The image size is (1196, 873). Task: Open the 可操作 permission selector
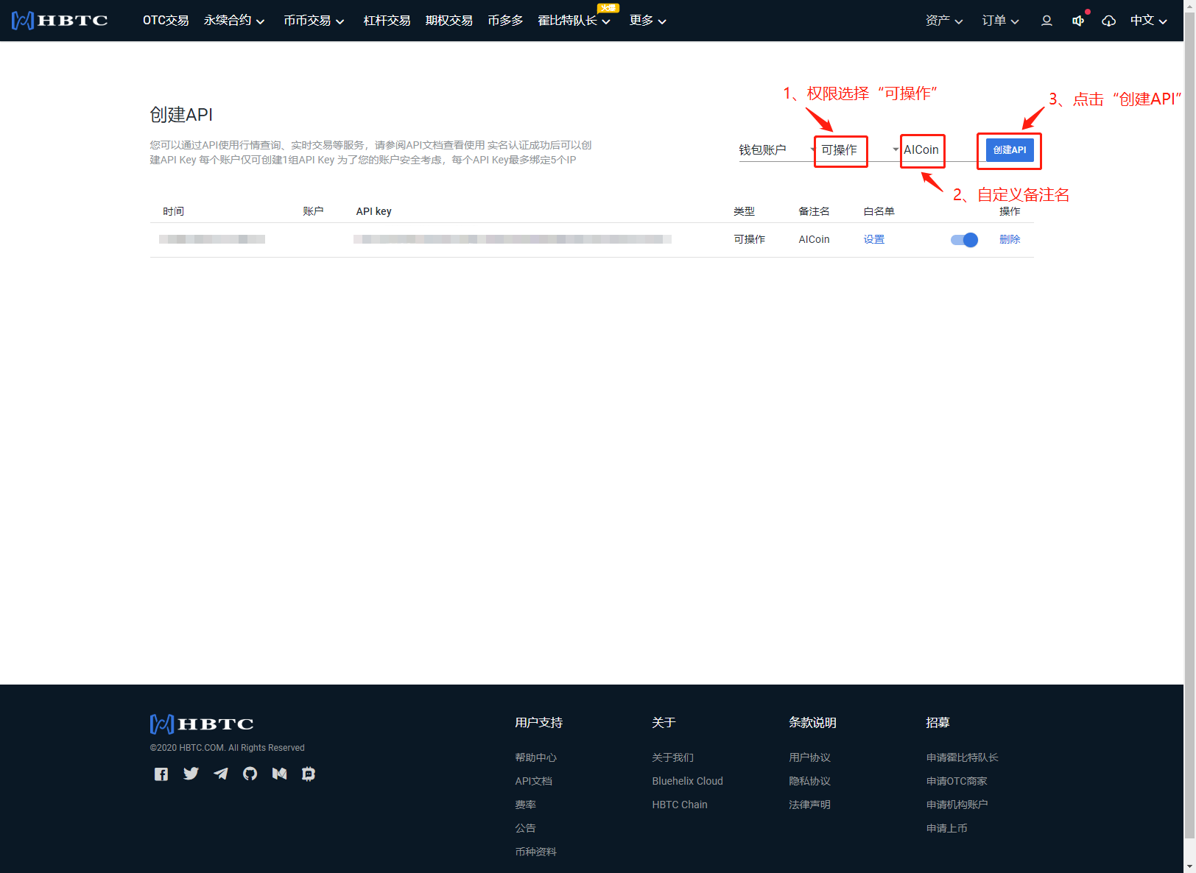pyautogui.click(x=859, y=150)
